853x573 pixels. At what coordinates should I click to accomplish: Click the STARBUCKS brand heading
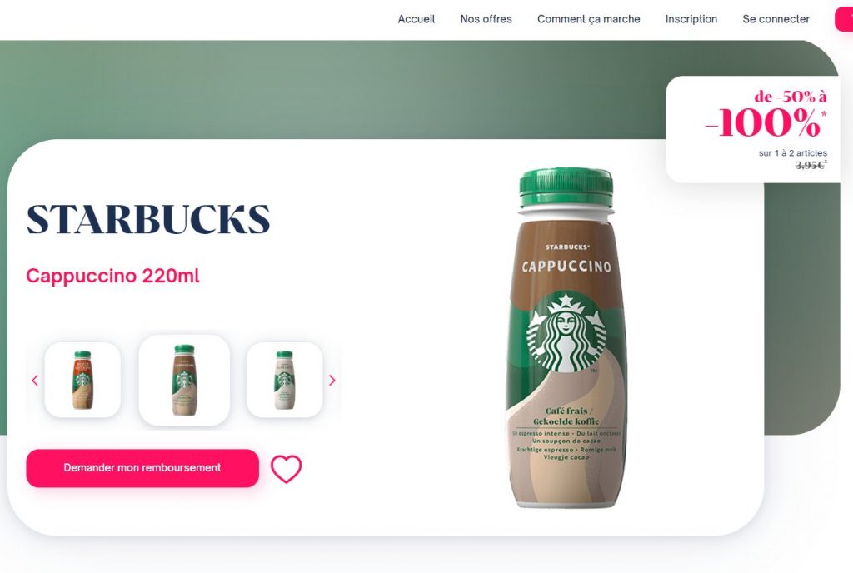pos(148,219)
